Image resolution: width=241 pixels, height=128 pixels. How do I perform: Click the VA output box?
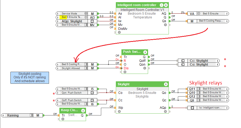(192, 14)
